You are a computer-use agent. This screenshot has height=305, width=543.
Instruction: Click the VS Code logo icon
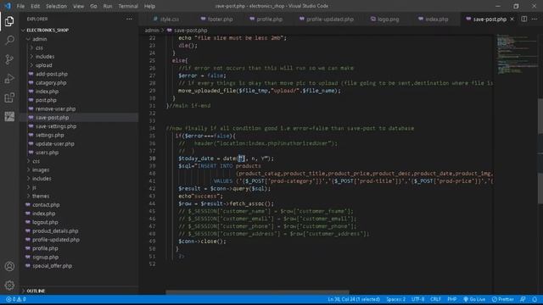tap(8, 6)
